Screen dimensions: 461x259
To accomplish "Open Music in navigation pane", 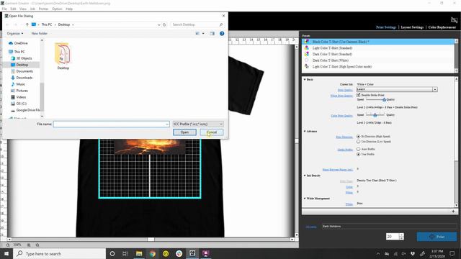I will [18, 84].
